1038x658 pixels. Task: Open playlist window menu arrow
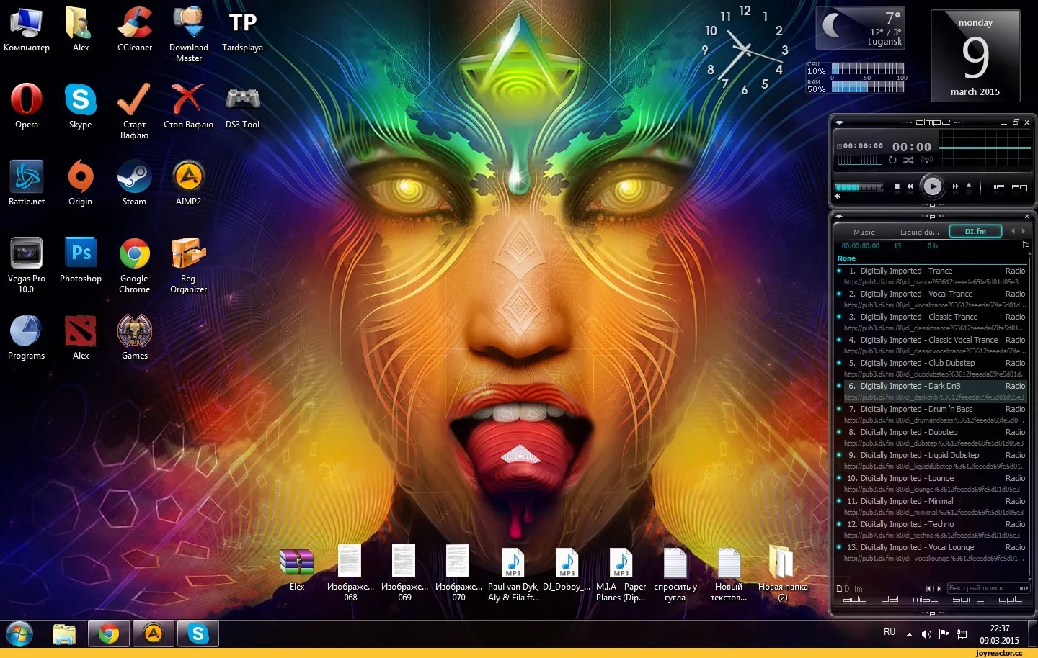(x=839, y=216)
